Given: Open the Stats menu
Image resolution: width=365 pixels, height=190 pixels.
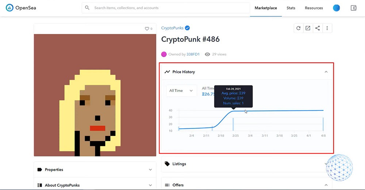Looking at the screenshot, I should click(291, 8).
